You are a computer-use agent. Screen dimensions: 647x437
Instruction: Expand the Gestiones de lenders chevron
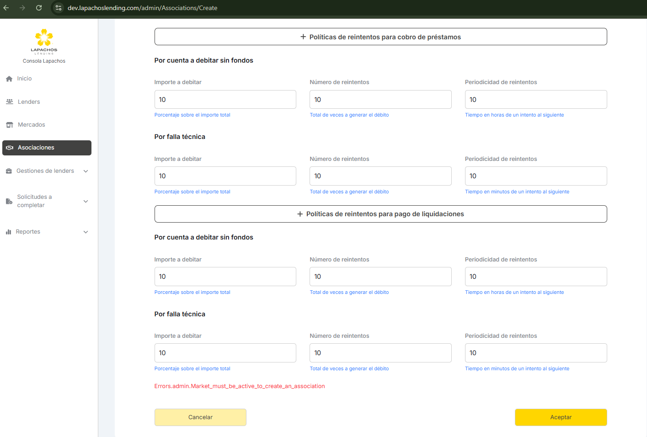click(x=86, y=171)
